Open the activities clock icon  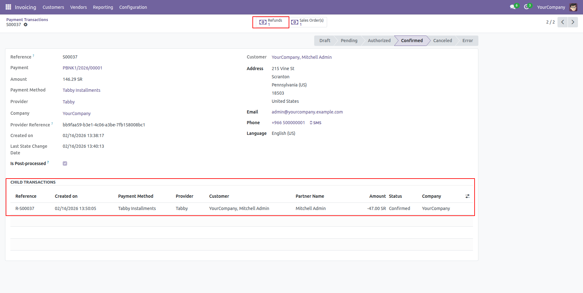click(526, 7)
